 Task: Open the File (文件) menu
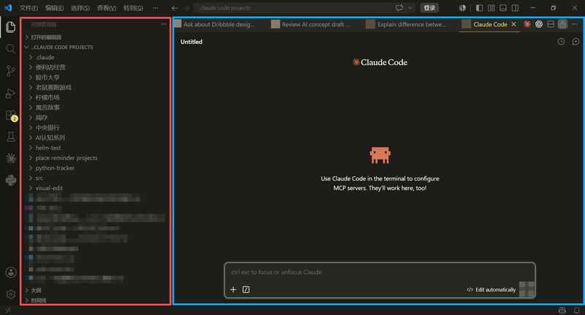pyautogui.click(x=29, y=8)
